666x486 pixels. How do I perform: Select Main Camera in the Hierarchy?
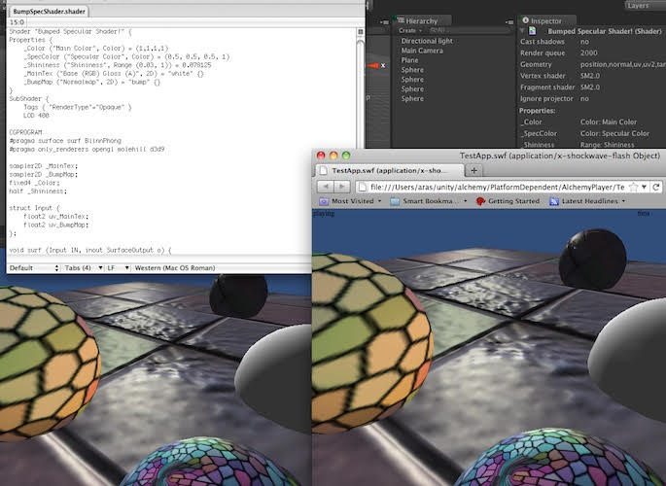422,51
